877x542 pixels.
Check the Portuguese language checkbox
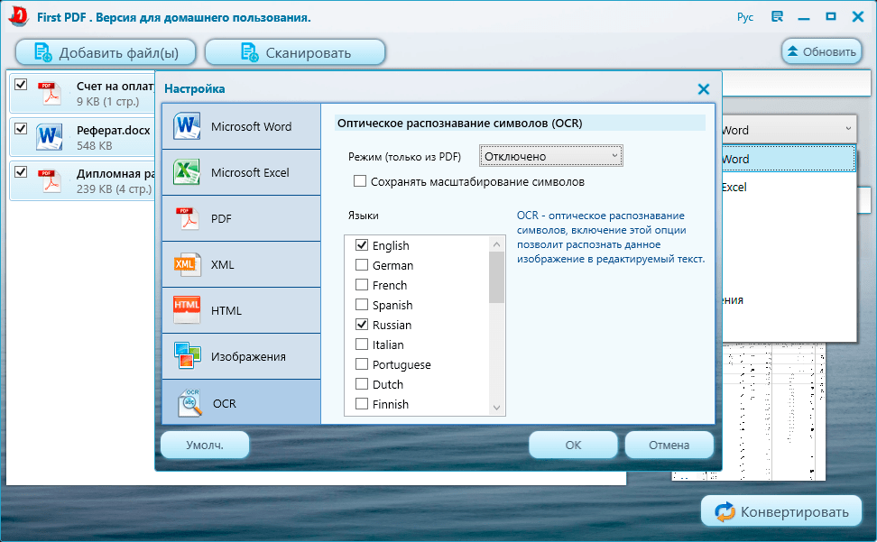[x=362, y=363]
